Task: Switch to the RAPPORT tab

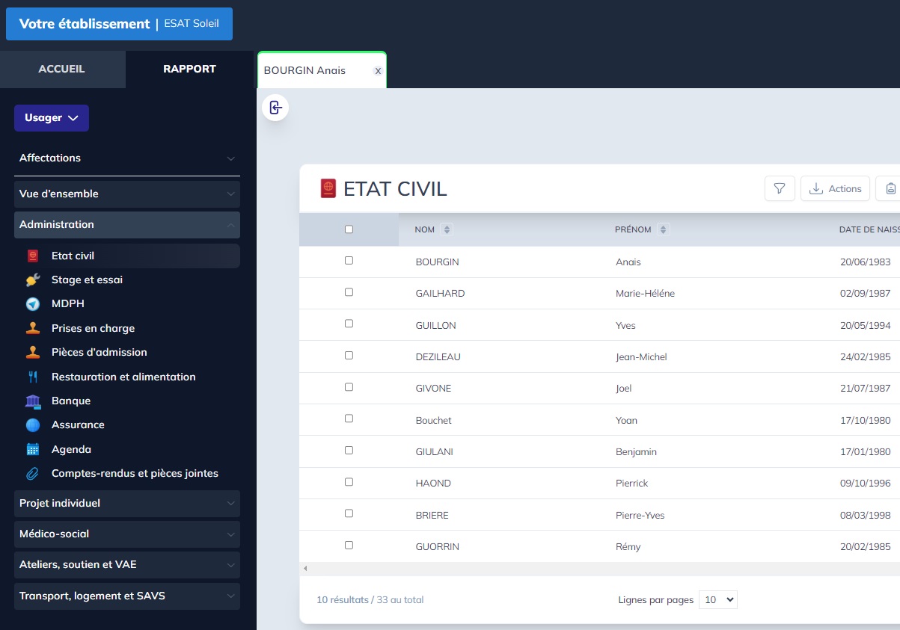Action: coord(190,70)
